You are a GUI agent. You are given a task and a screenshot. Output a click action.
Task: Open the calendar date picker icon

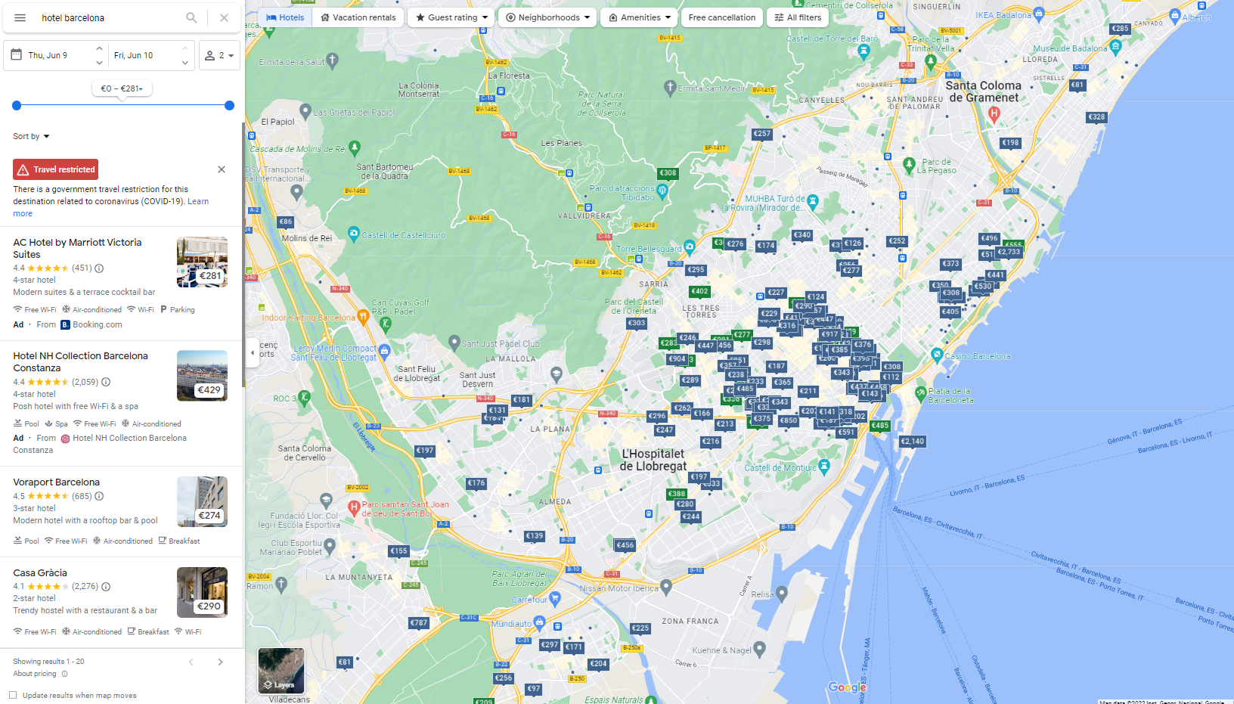[x=17, y=54]
